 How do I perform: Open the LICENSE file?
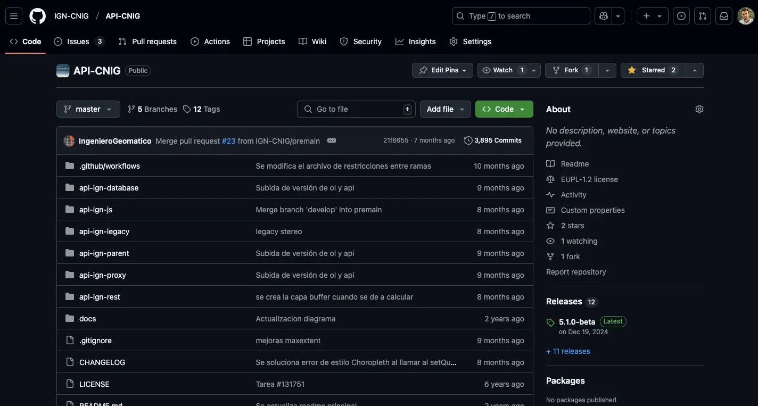click(94, 384)
